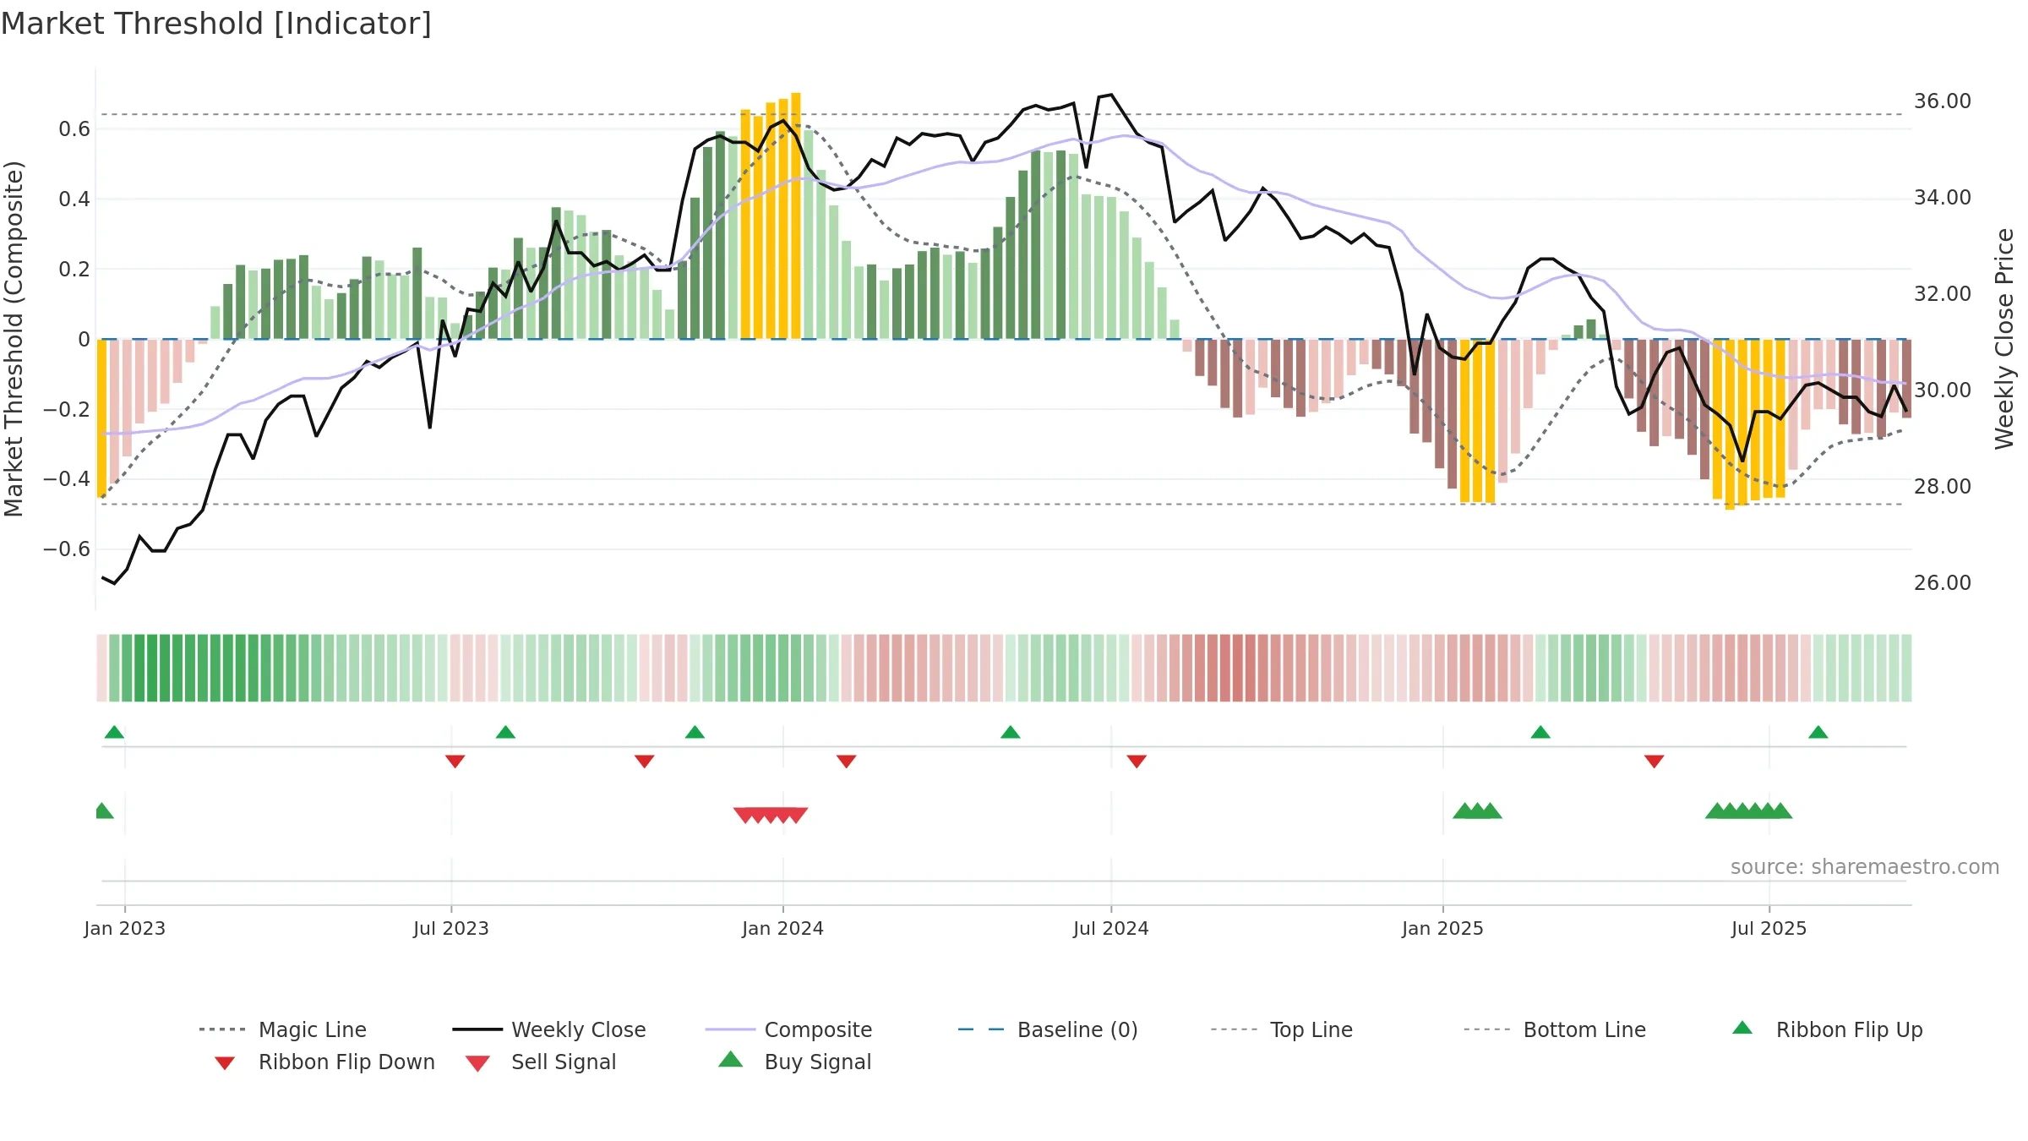
Task: Toggle the Magic Line legend entry
Action: pyautogui.click(x=282, y=1029)
